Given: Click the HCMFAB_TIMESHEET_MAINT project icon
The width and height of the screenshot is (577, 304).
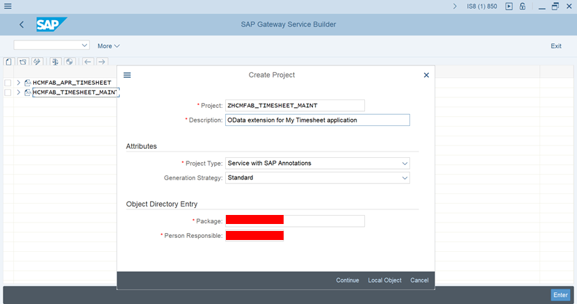Looking at the screenshot, I should (28, 93).
